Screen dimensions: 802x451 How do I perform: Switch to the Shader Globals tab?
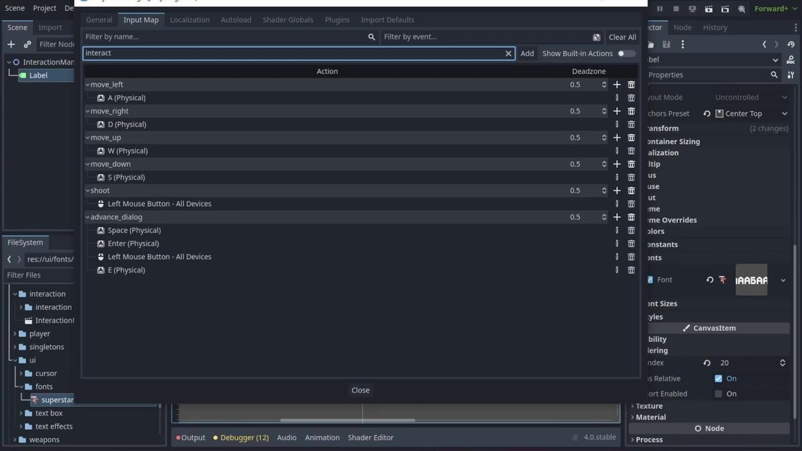coord(288,19)
